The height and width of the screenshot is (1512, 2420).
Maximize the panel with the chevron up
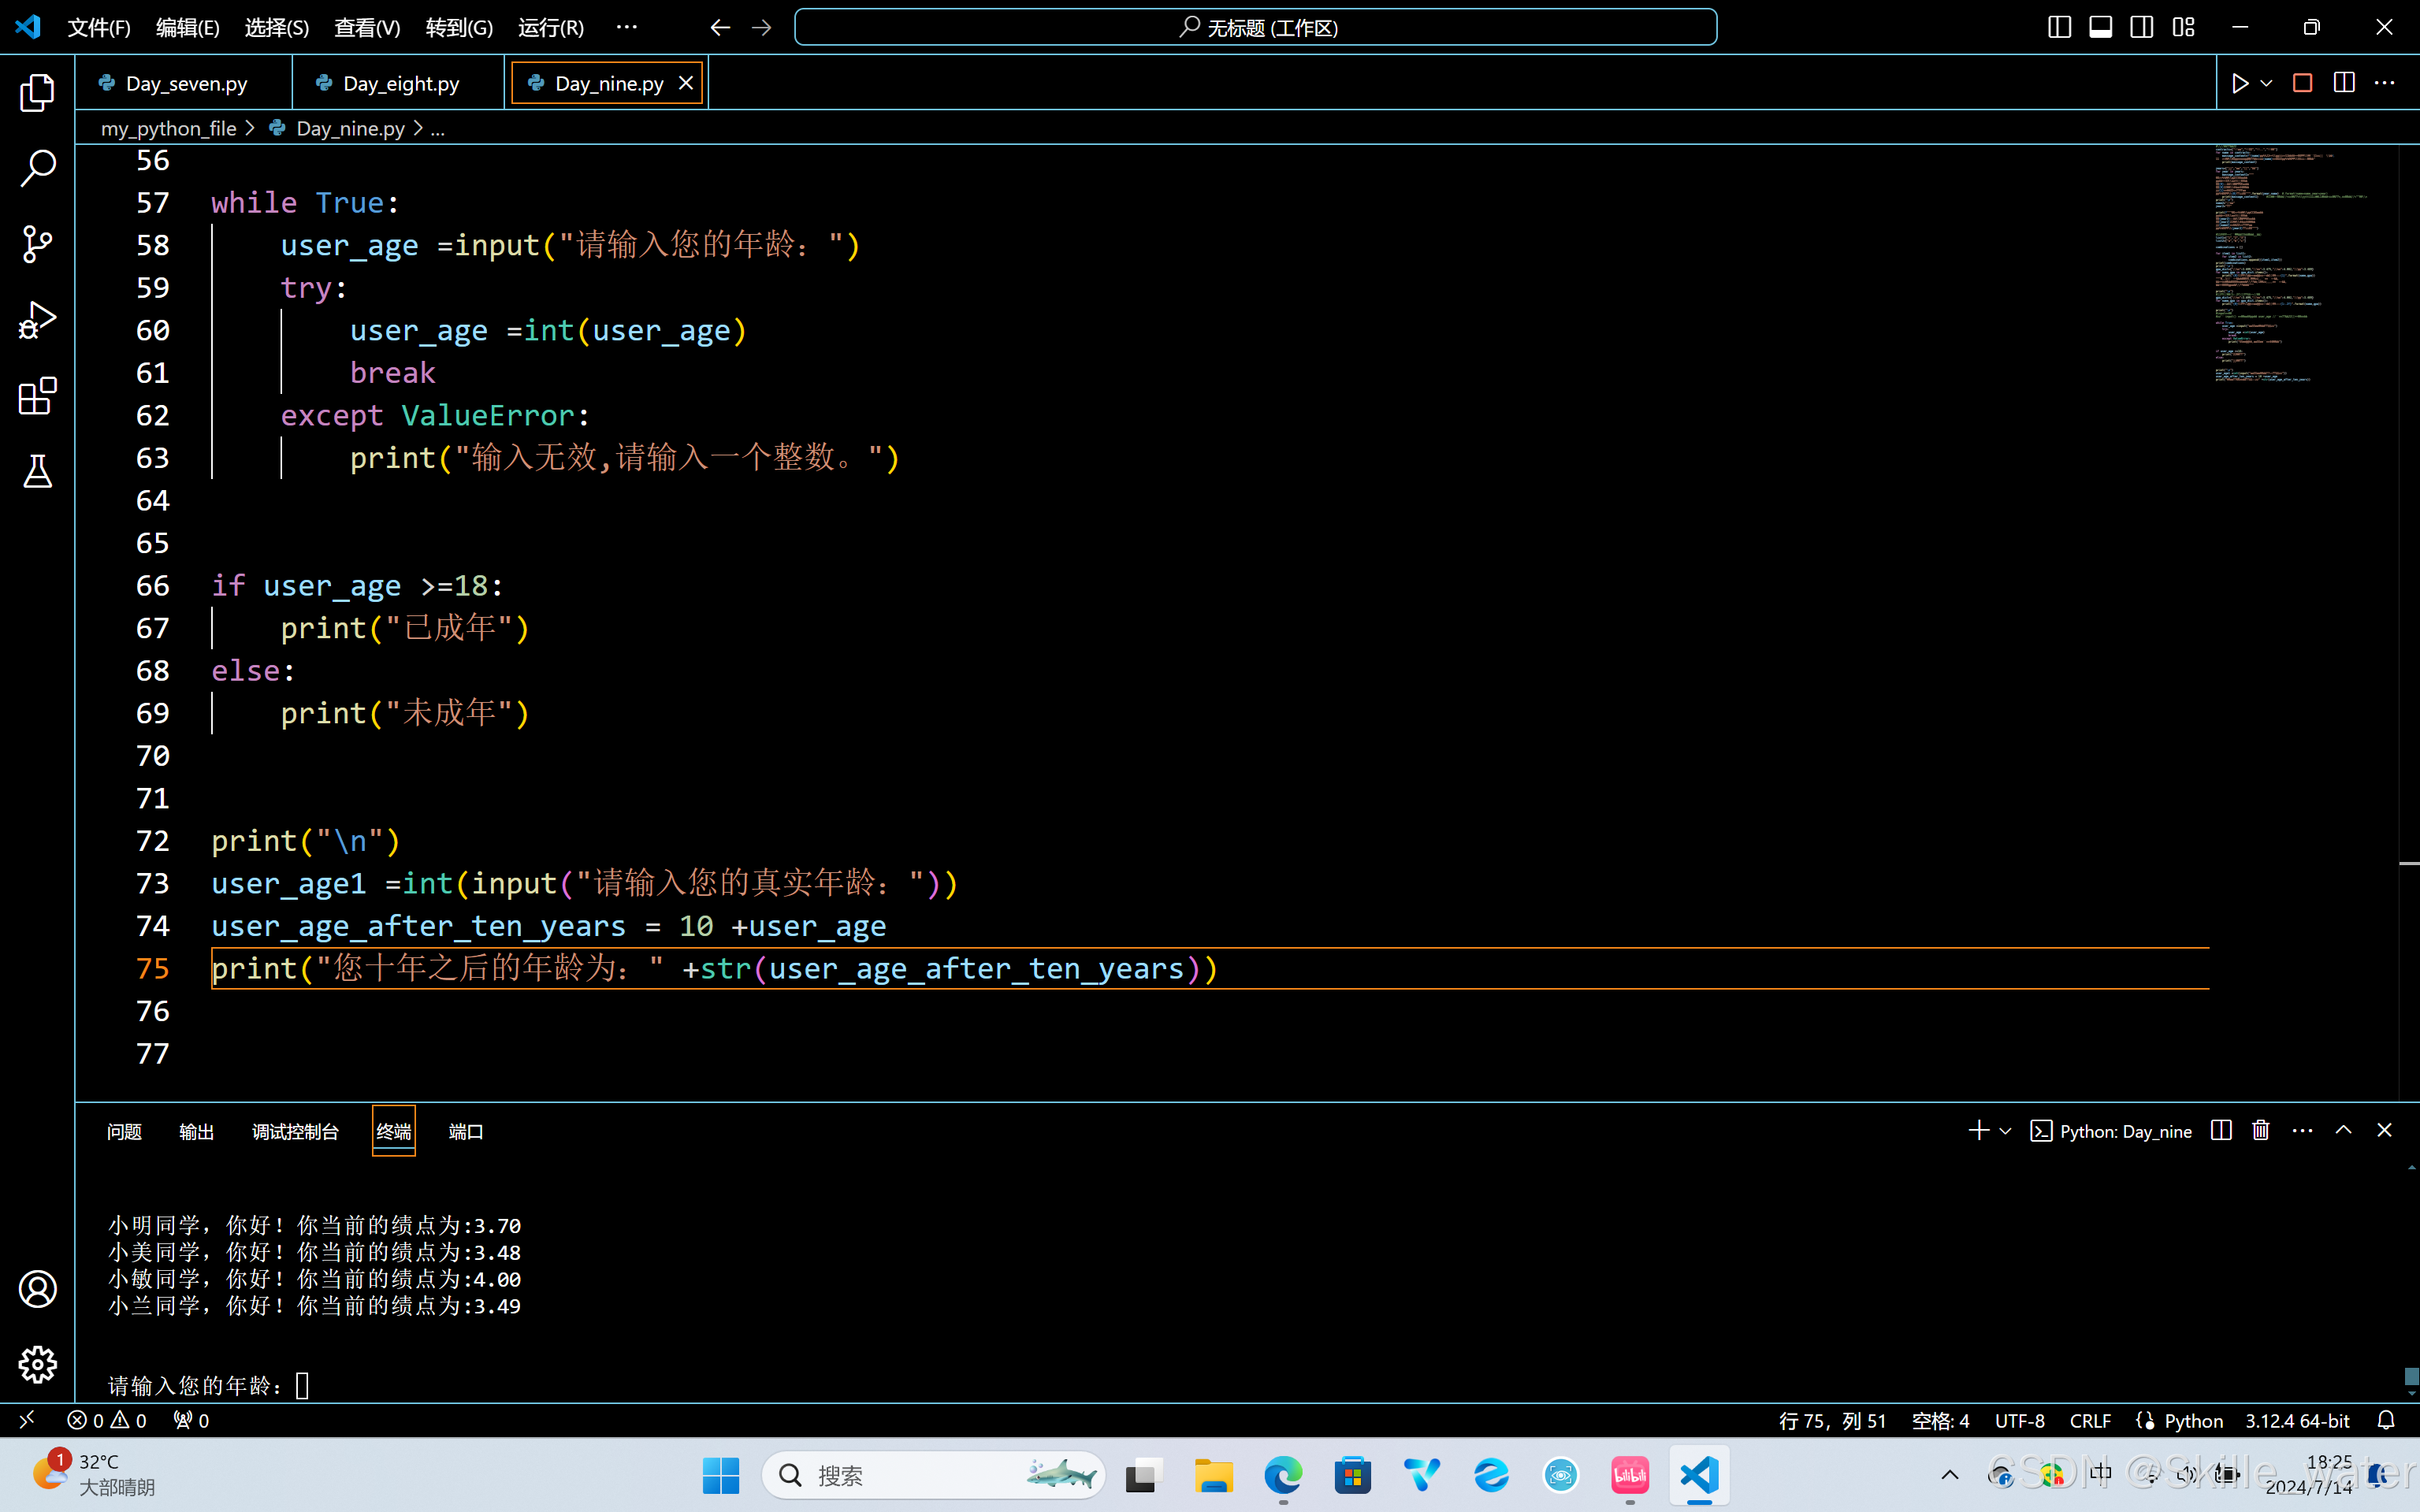tap(2343, 1130)
